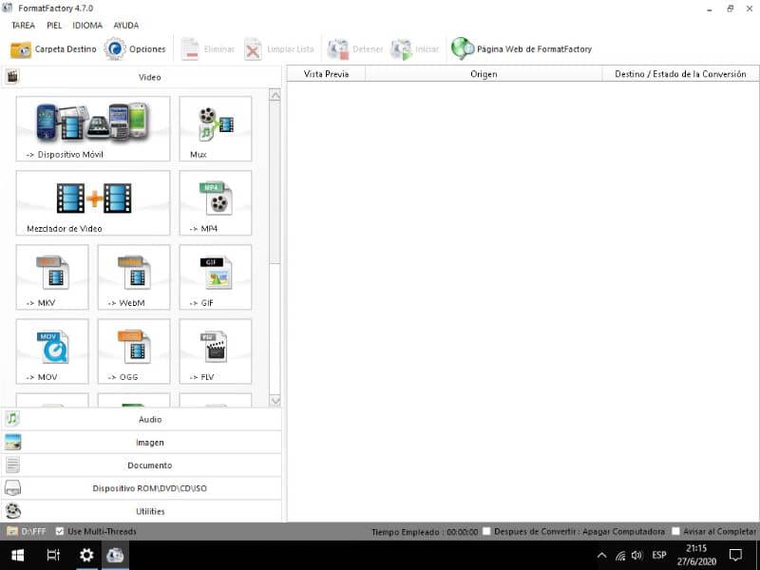Screen dimensions: 760x570
Task: Expand the Utilities category panel
Action: coord(142,511)
